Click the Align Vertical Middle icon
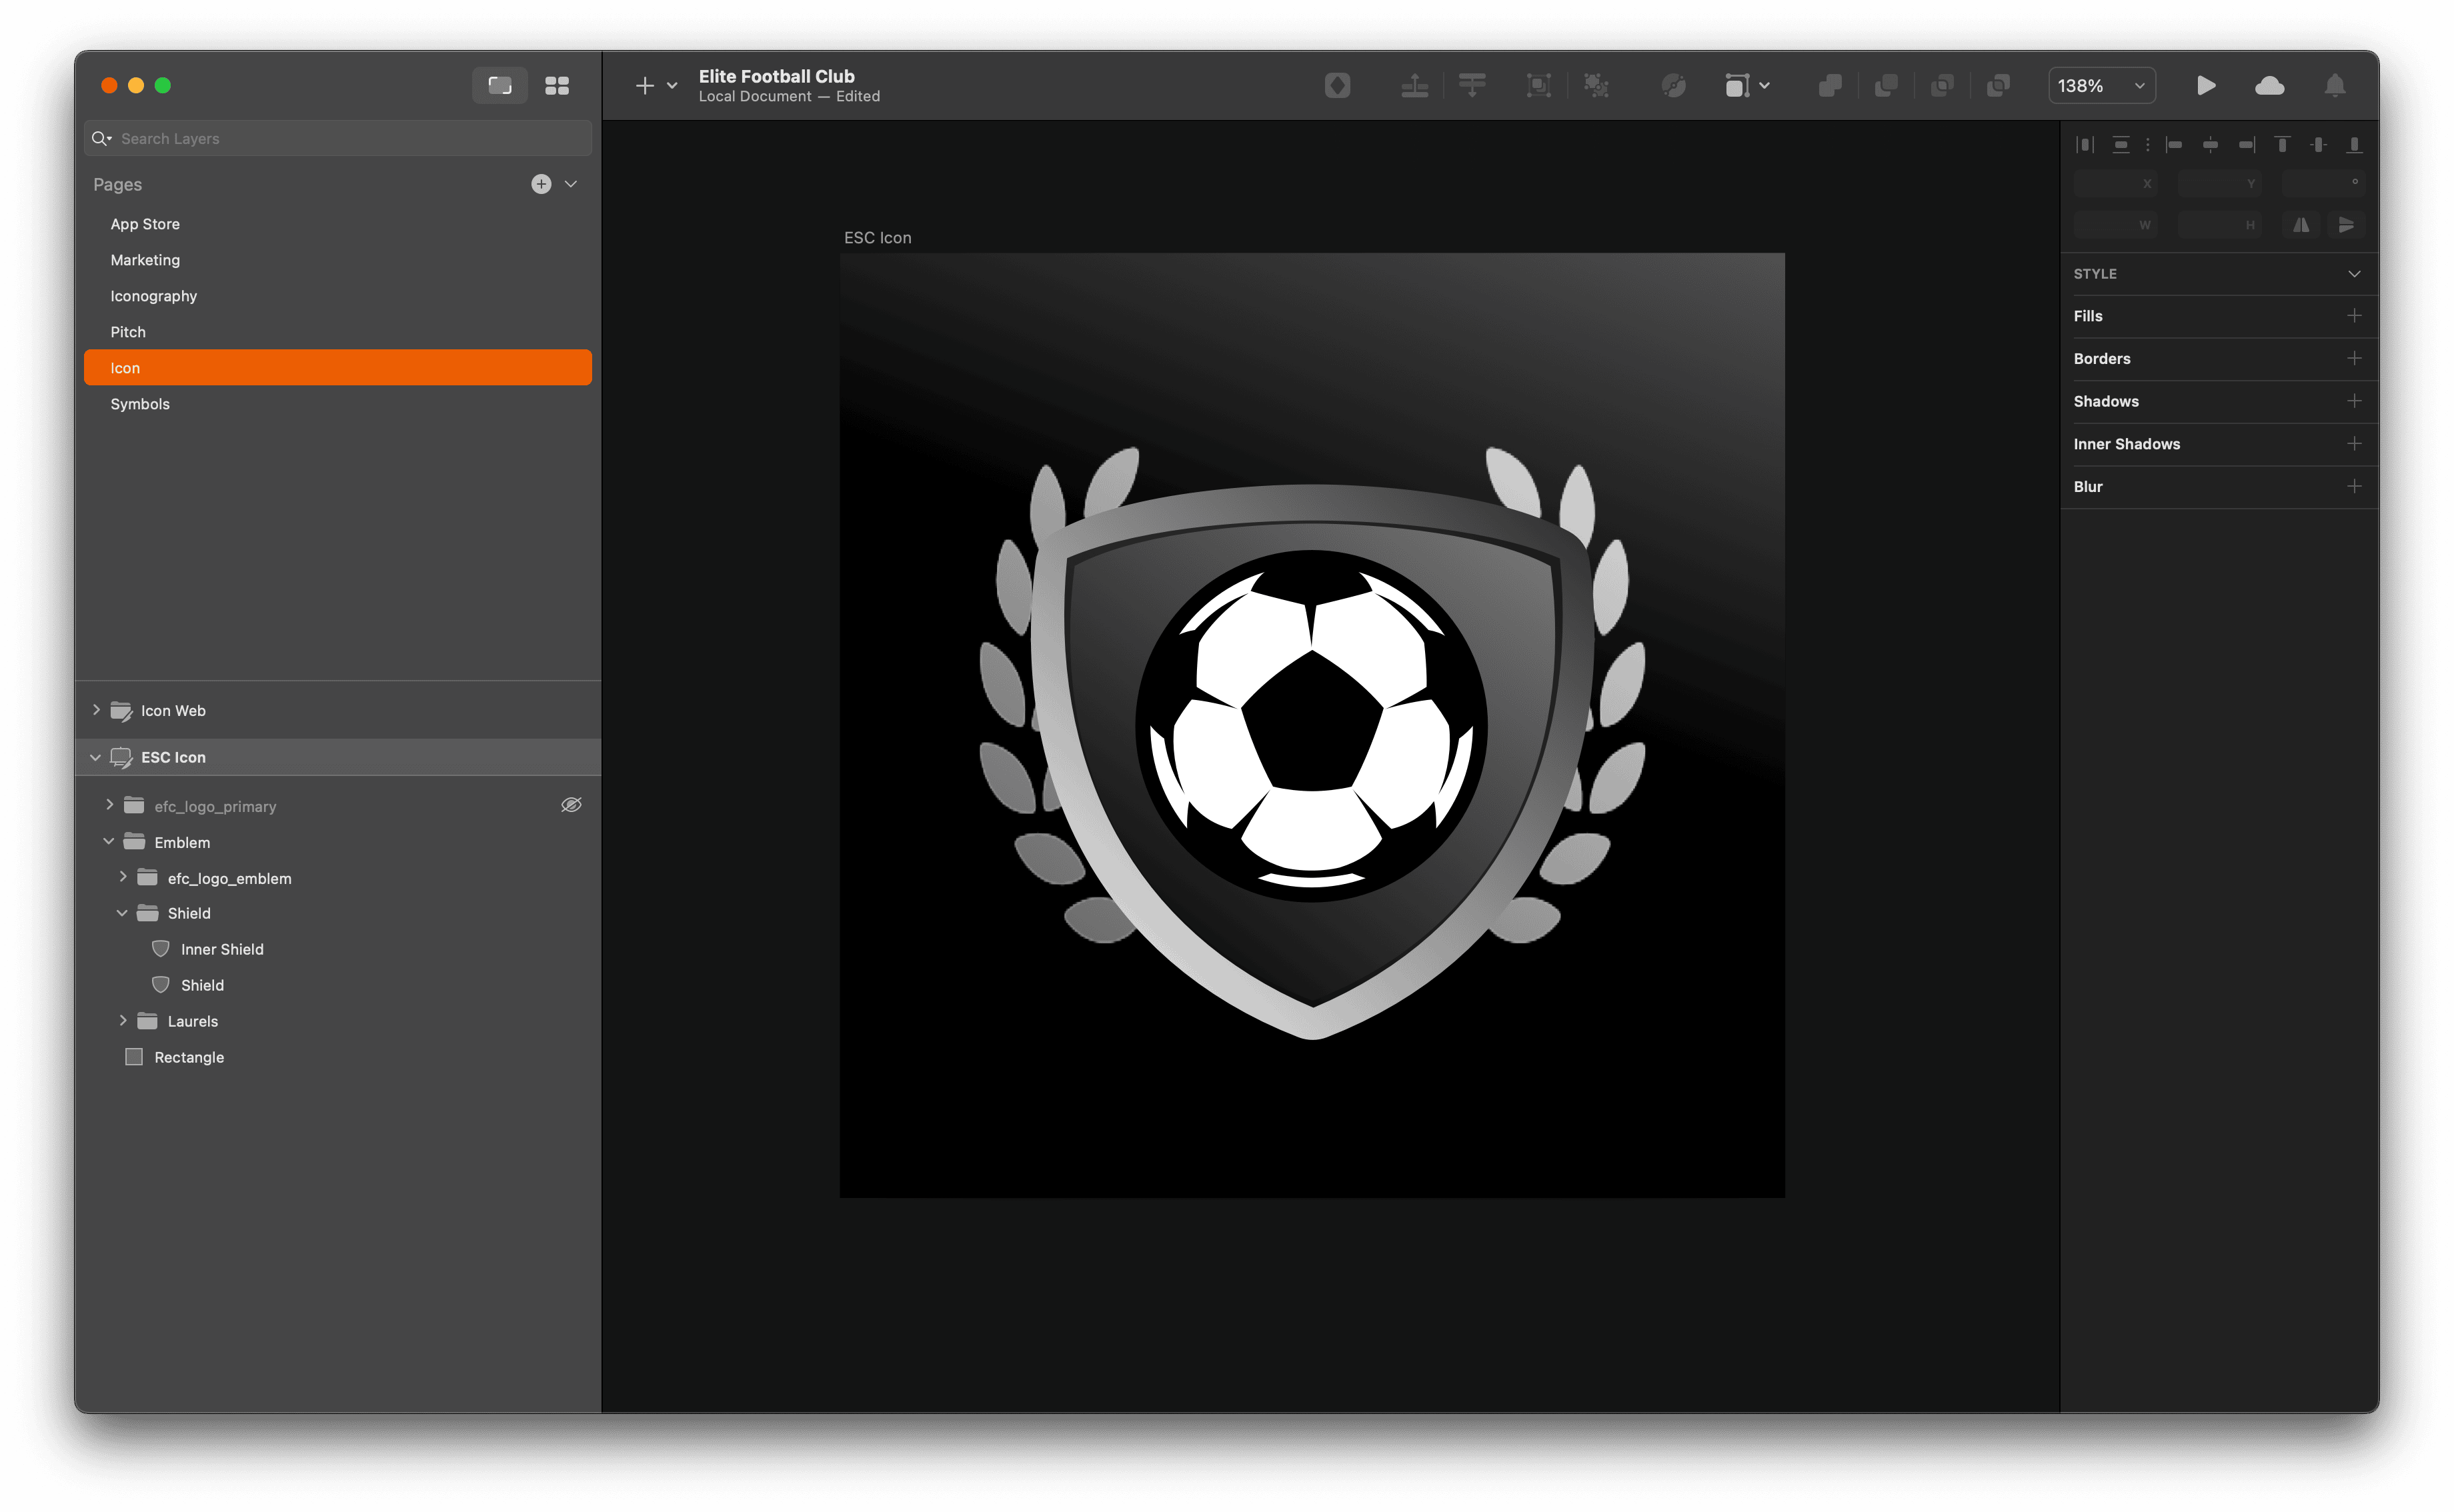 pos(2318,145)
